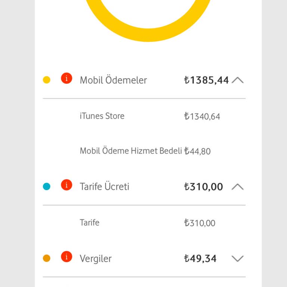Select the yellow donut chart ring

[148, 34]
